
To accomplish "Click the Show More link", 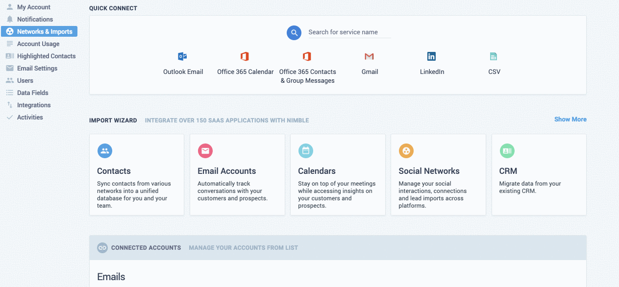I will [x=570, y=119].
